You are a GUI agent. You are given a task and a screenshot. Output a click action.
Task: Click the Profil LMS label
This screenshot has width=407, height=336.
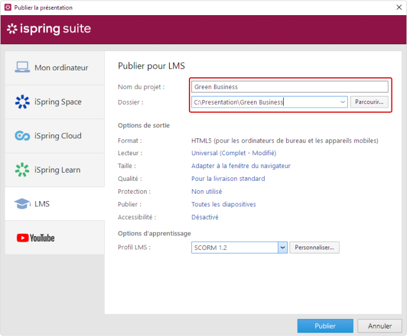pyautogui.click(x=134, y=247)
